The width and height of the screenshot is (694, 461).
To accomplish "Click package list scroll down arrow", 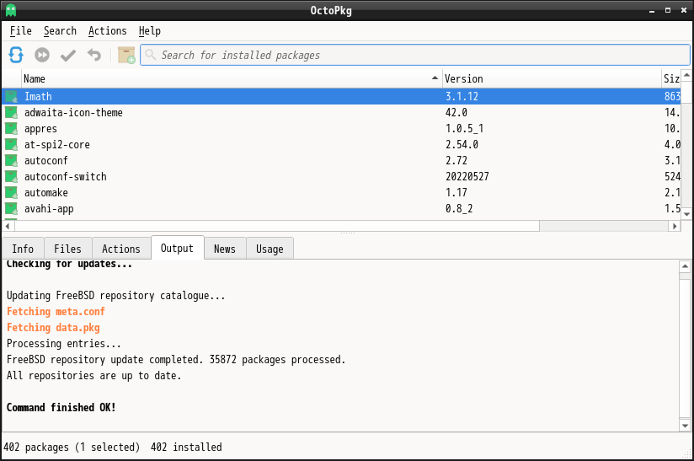I will pos(686,214).
